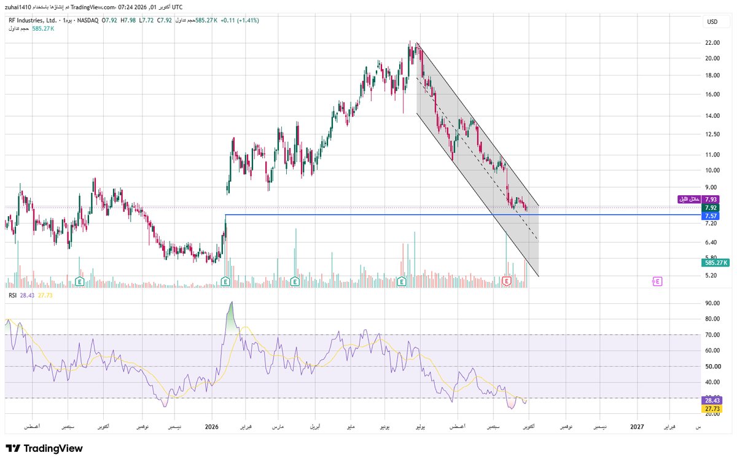Click the 50.00 label on the RSI scale
Viewport: 737px width, 463px height.
click(712, 367)
